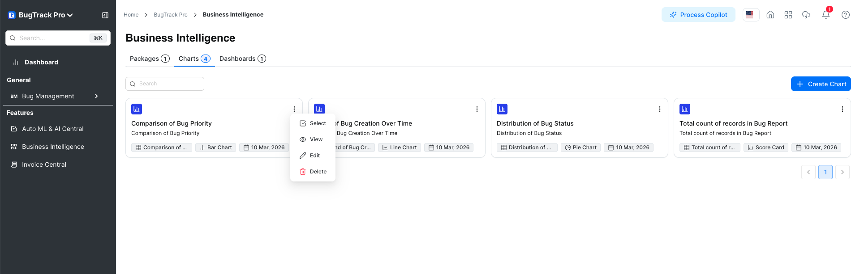Choose Select from the chart context menu
860x274 pixels.
(313, 123)
